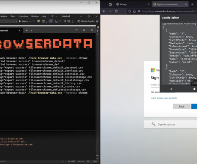Go forward in the browser
The image size is (197, 164).
pyautogui.click(x=110, y=11)
